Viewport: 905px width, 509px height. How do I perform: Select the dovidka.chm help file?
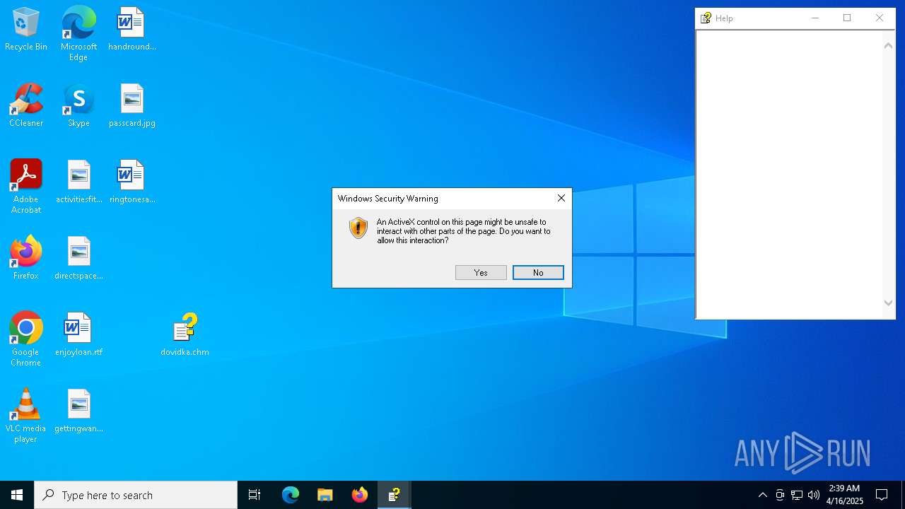point(185,334)
